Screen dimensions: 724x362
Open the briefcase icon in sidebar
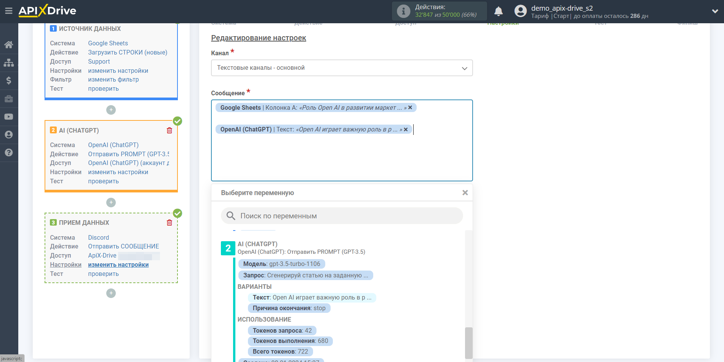click(x=9, y=99)
